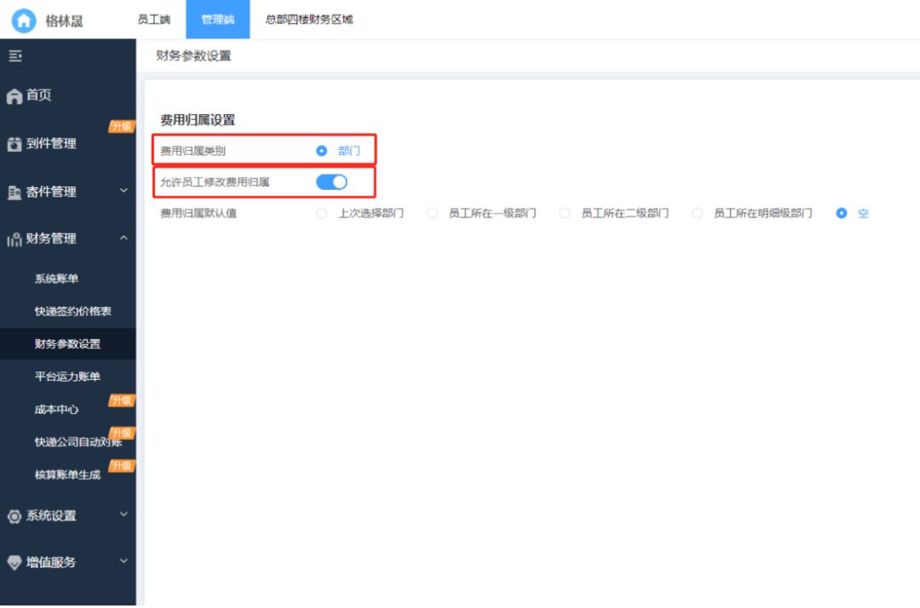
Task: Expand the 系统设置 chevron arrow
Action: (x=124, y=514)
